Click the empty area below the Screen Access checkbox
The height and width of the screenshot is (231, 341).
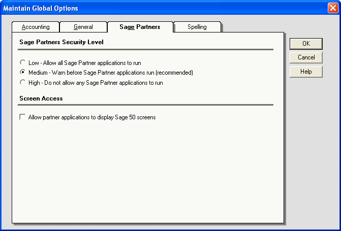147,173
